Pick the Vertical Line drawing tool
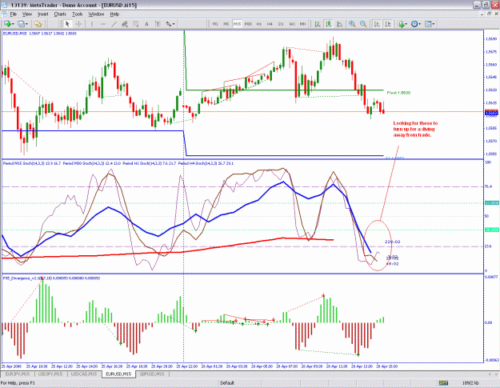 92,24
